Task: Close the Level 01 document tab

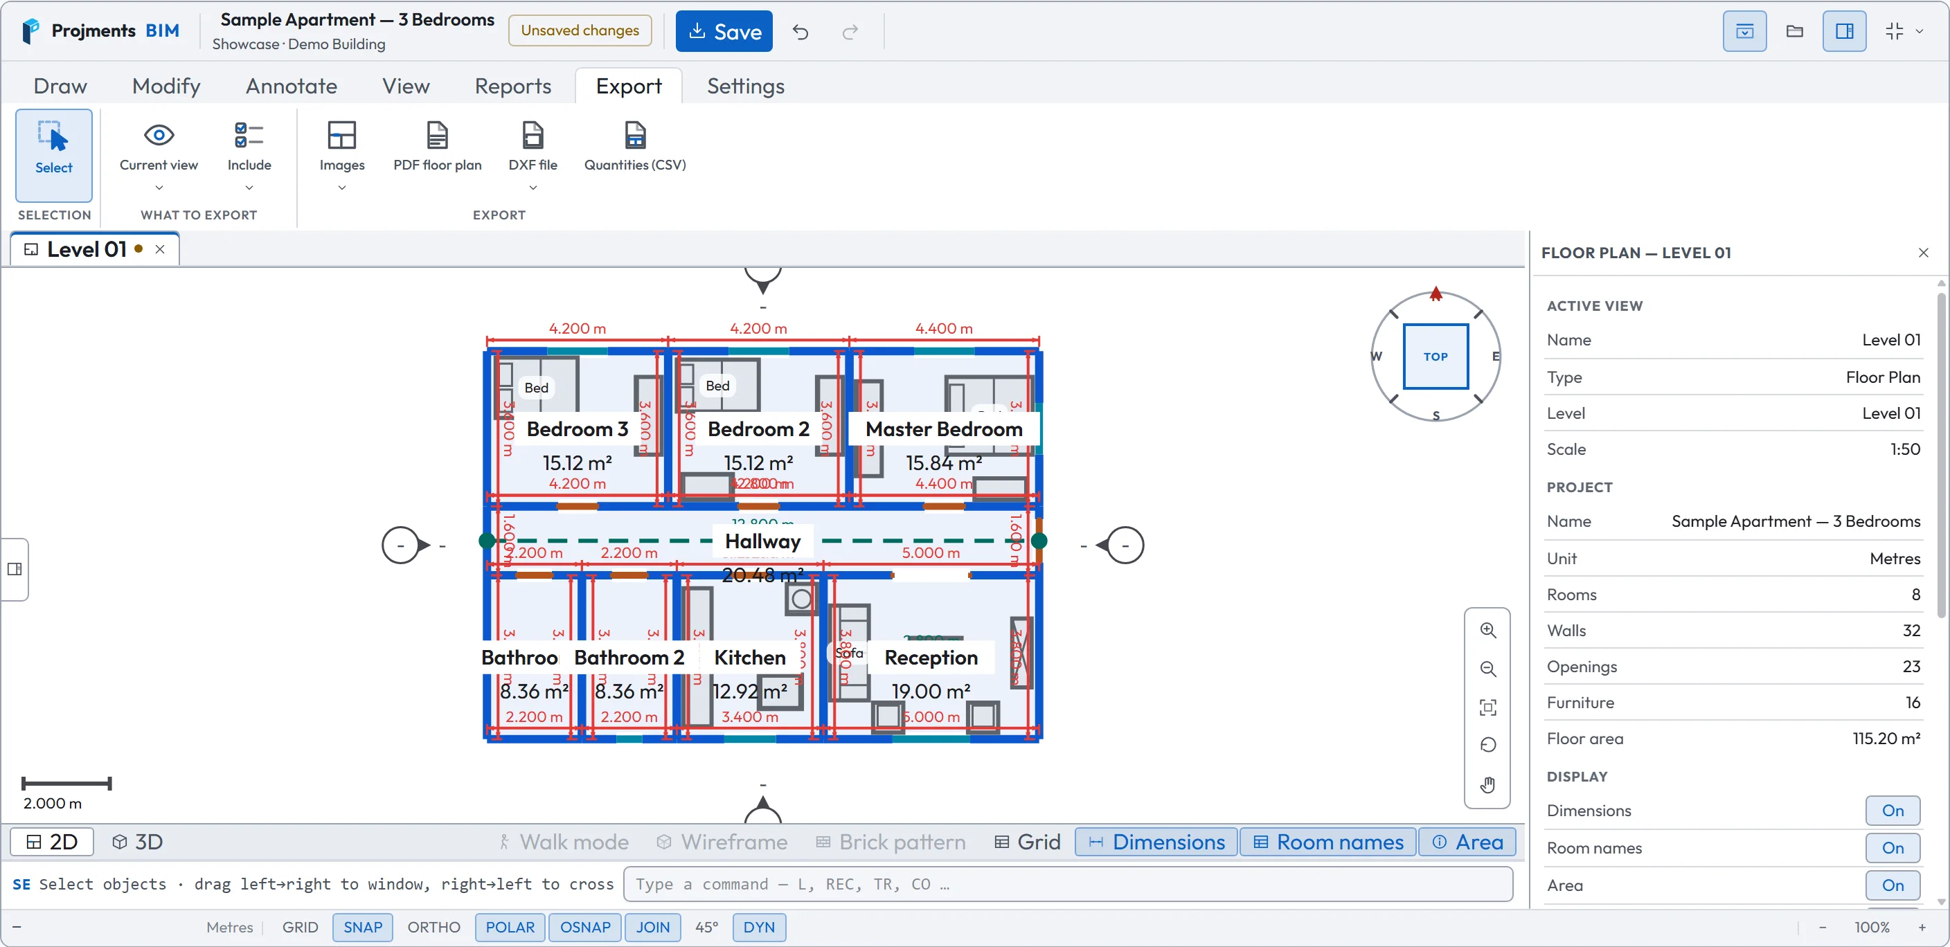Action: [x=160, y=249]
